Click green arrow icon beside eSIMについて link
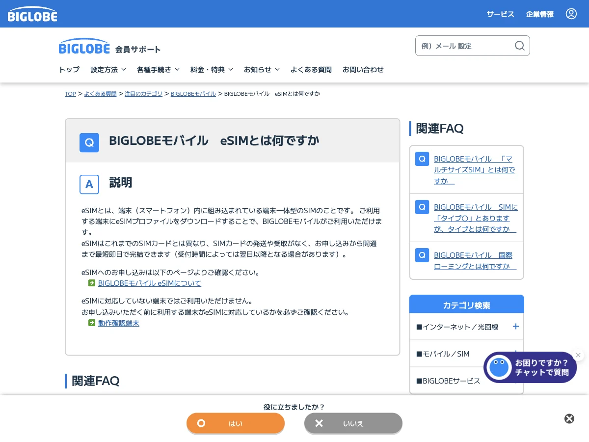589x442 pixels. tap(92, 283)
